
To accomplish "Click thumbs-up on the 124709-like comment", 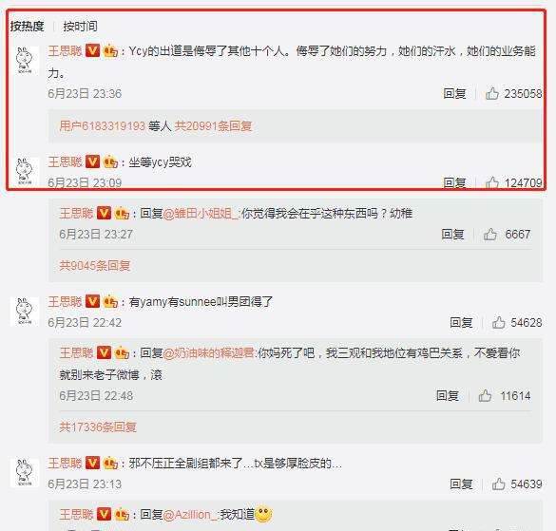I will pyautogui.click(x=492, y=182).
